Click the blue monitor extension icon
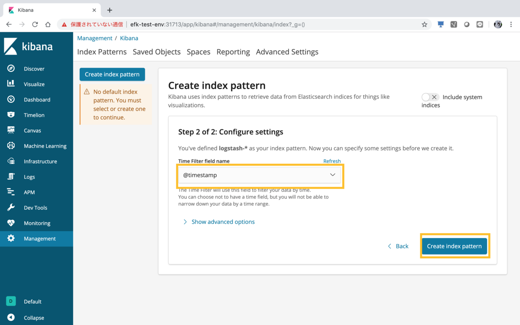 point(441,25)
